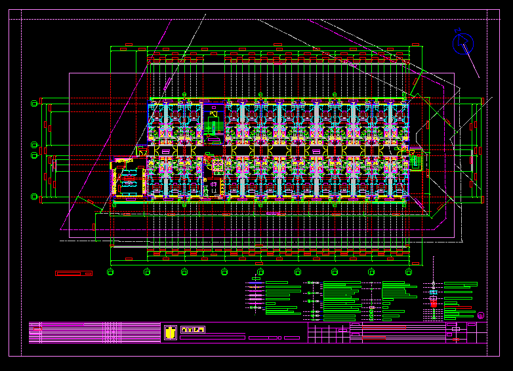Select the yellow company logo in title block
513x371 pixels.
(x=170, y=332)
